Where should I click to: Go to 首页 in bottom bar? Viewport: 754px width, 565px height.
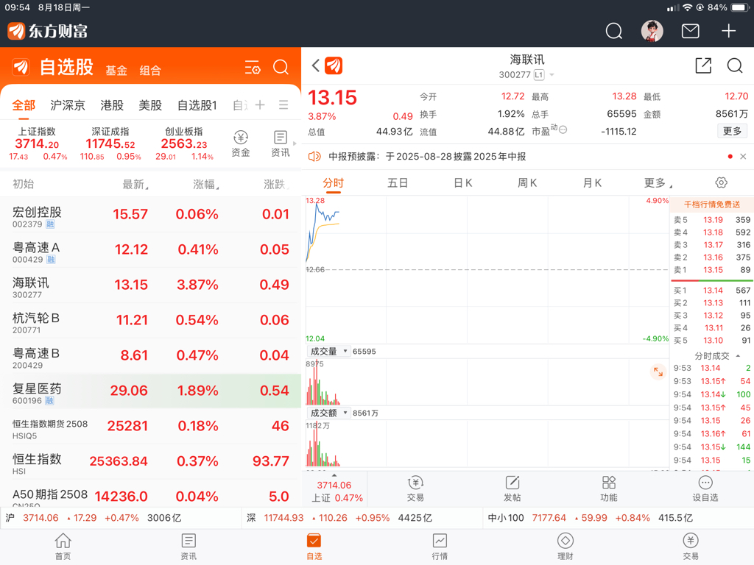click(x=63, y=547)
